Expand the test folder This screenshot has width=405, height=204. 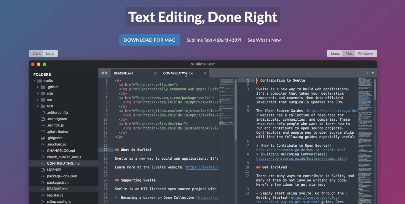click(38, 106)
